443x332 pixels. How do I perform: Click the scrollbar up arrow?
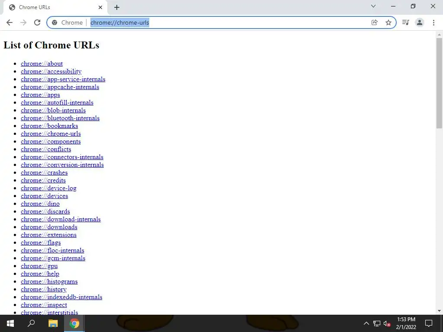click(x=439, y=35)
